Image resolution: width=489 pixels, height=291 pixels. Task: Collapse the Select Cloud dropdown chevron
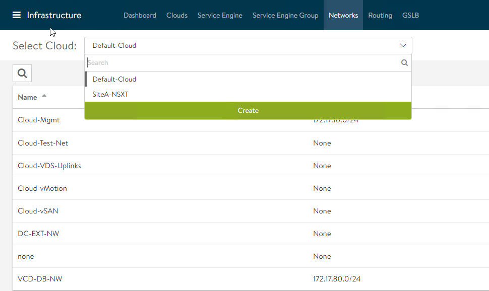[403, 45]
